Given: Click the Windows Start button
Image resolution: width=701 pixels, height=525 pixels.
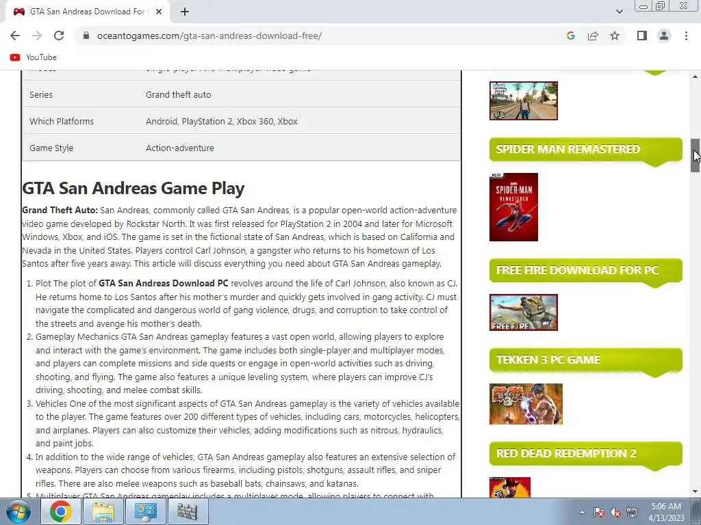Looking at the screenshot, I should pyautogui.click(x=18, y=511).
